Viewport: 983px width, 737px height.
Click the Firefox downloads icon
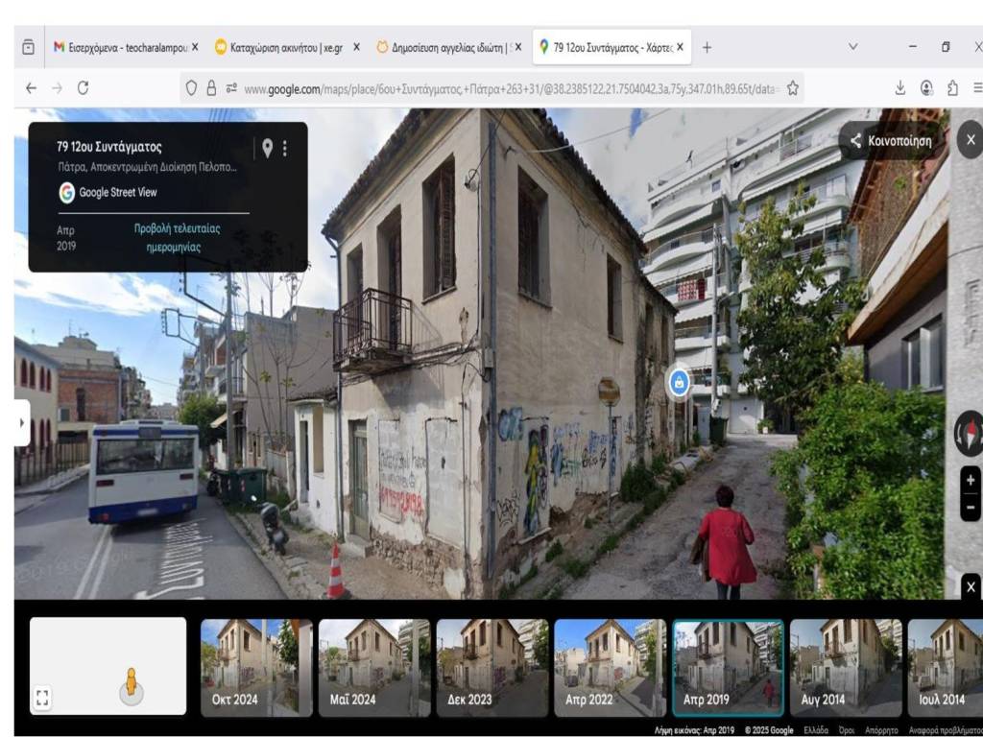900,88
